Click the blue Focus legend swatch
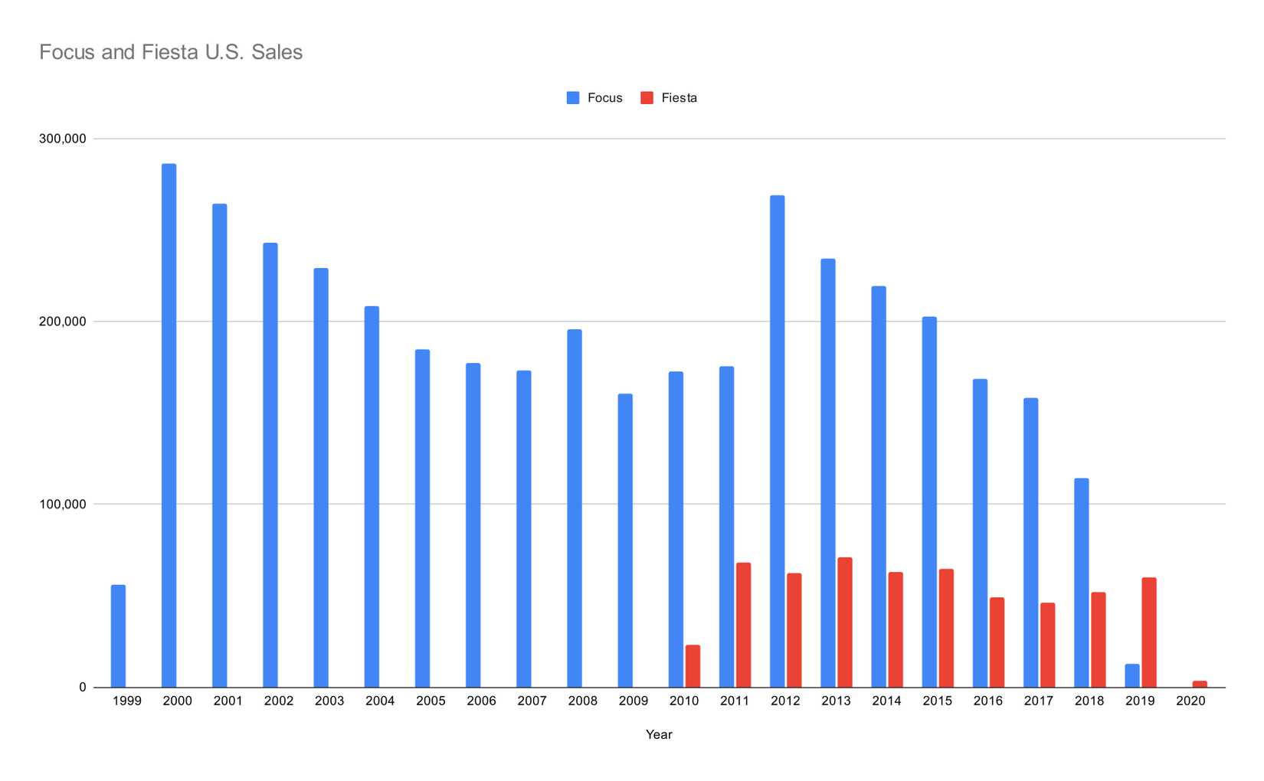The image size is (1264, 781). coord(573,98)
